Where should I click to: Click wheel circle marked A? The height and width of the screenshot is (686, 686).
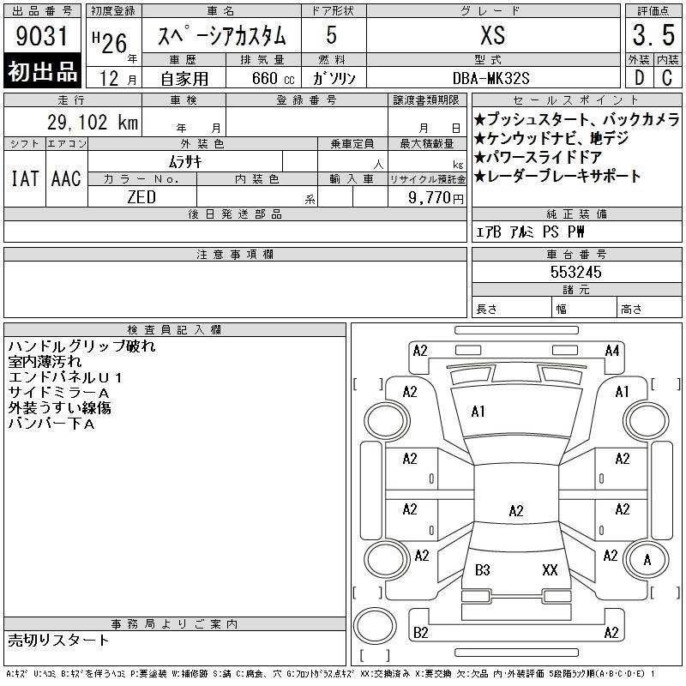(647, 560)
